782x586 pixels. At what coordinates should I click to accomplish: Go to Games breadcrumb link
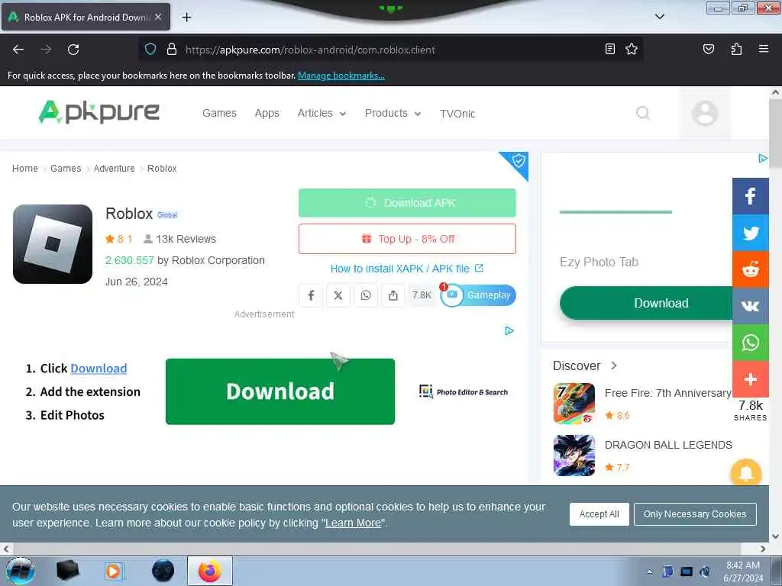point(66,169)
